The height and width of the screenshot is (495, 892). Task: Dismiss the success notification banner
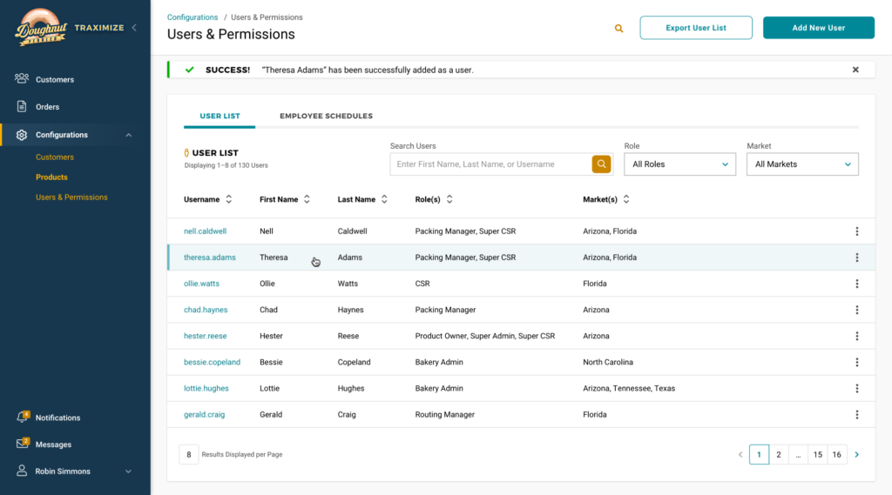(855, 70)
